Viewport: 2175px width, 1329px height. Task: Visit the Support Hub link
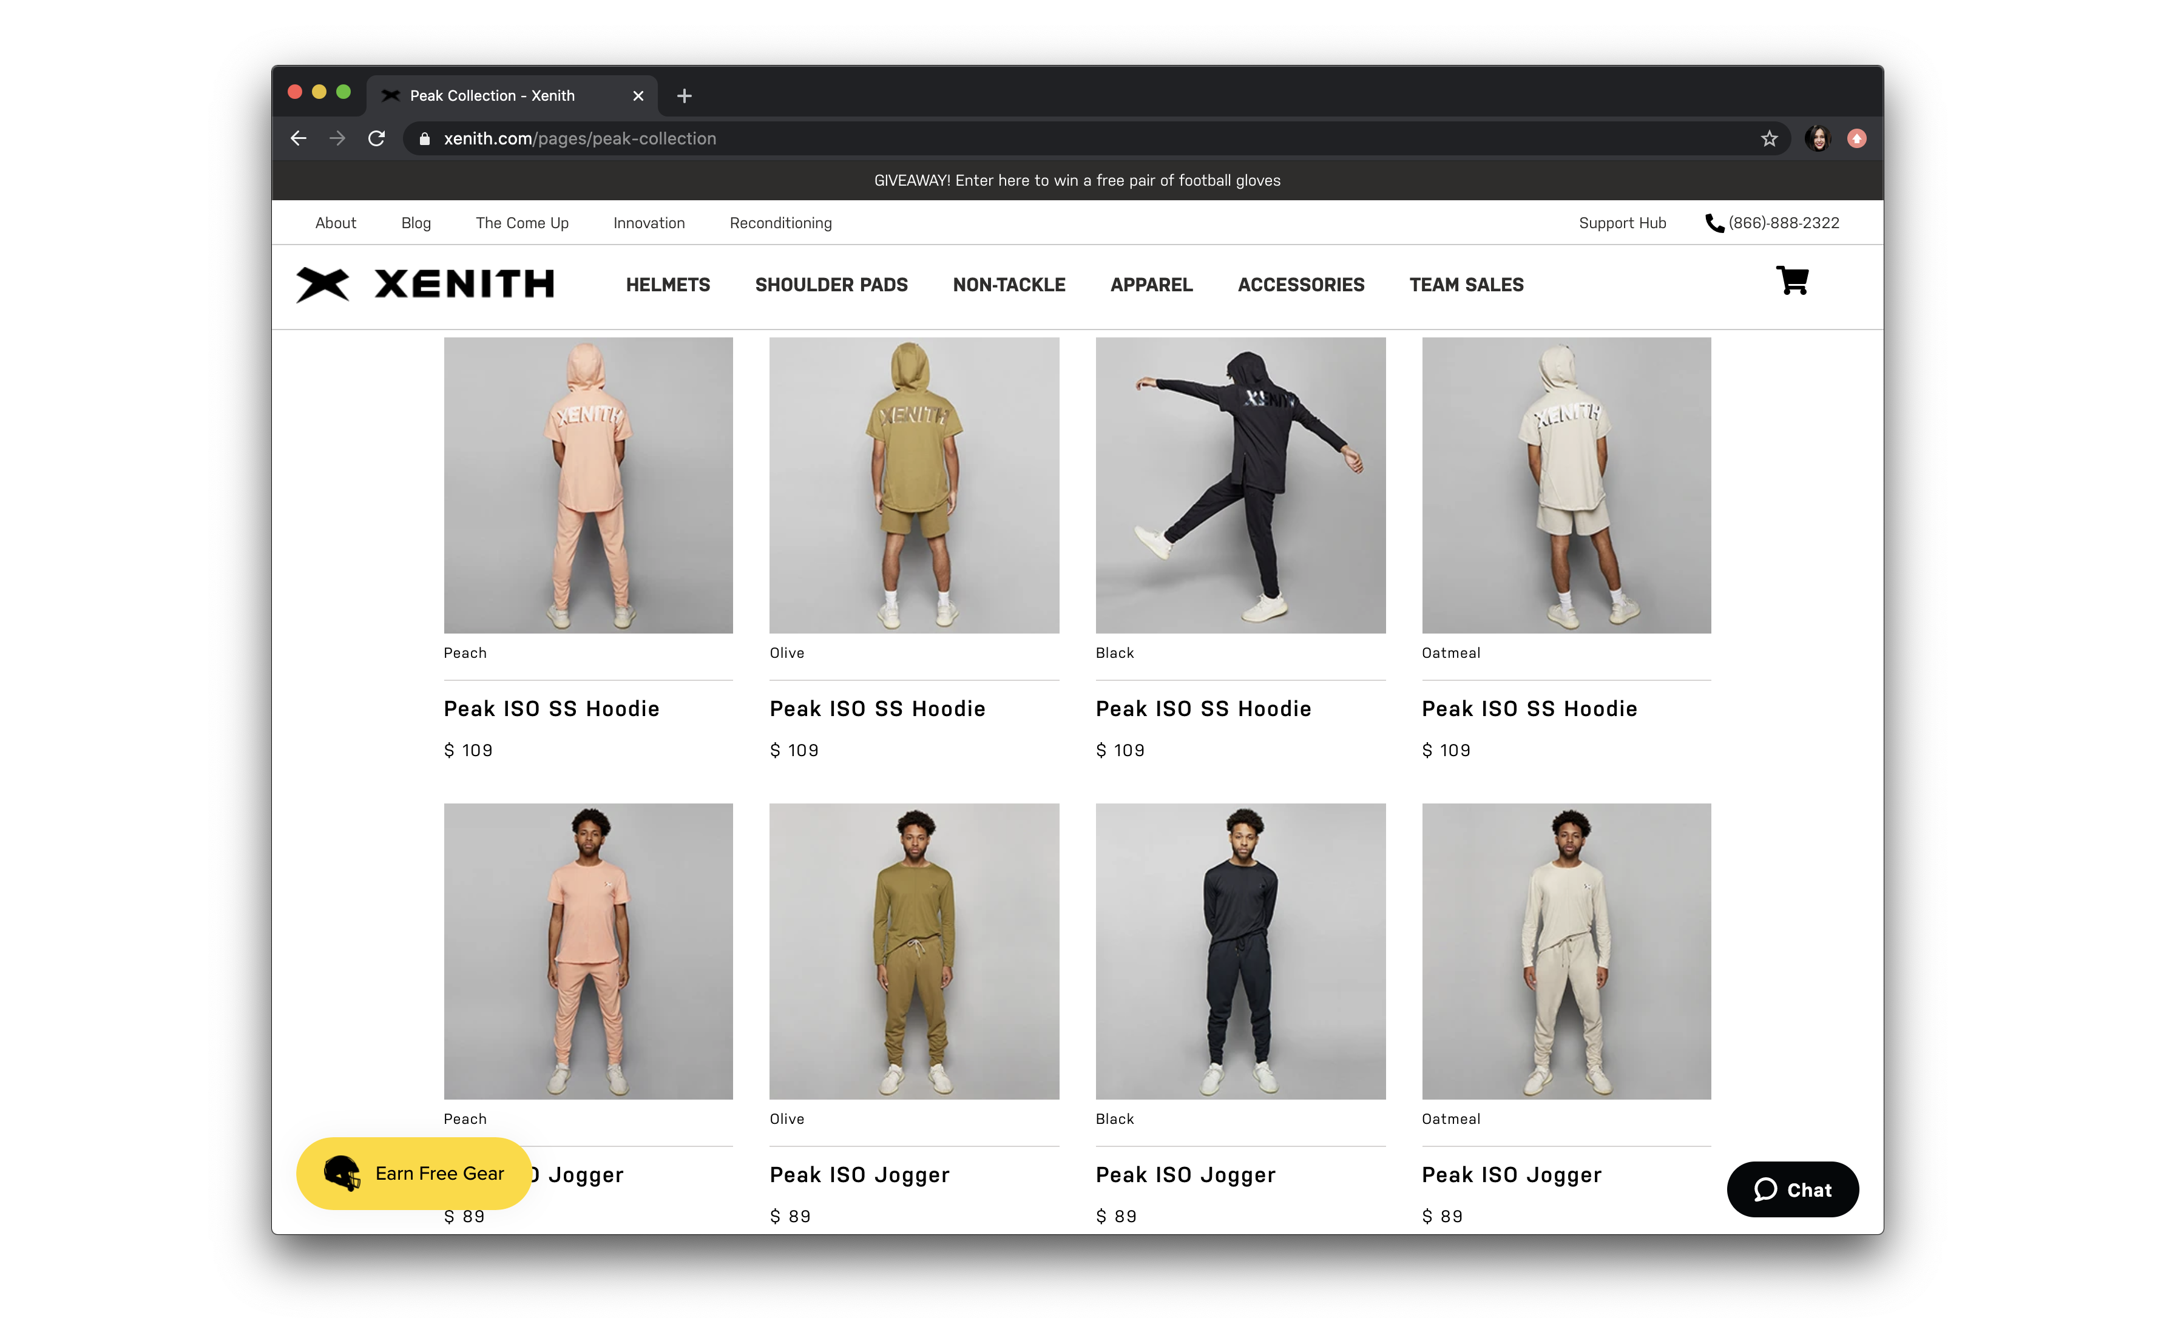pos(1622,223)
